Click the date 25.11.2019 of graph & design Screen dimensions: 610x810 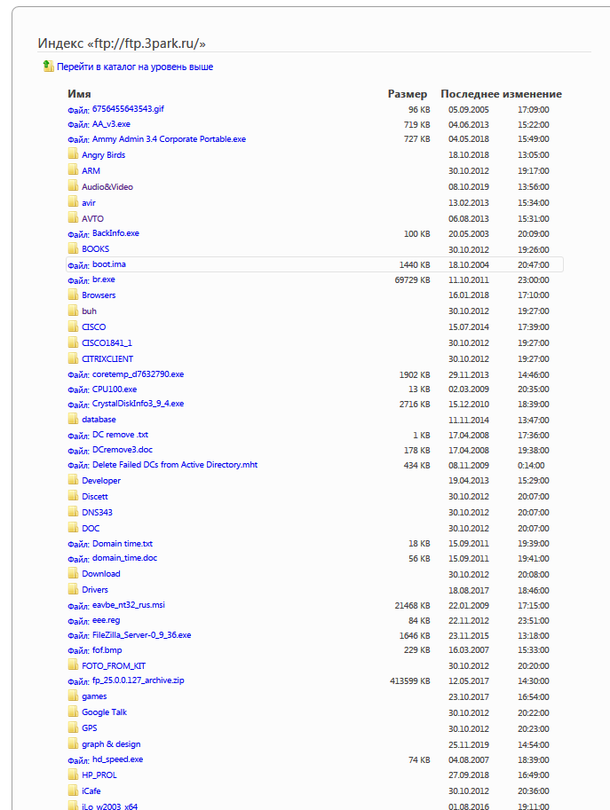pos(468,745)
